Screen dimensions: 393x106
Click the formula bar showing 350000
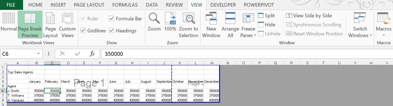[247, 54]
